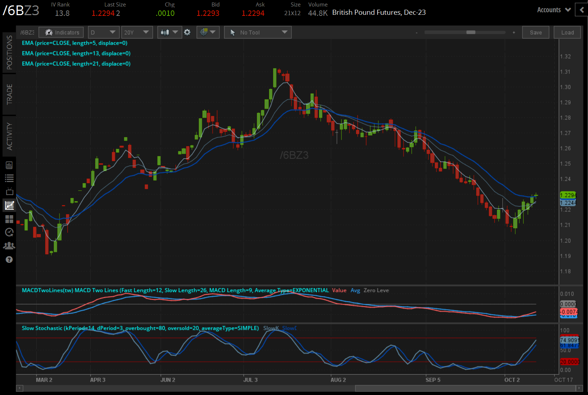This screenshot has height=395, width=588.
Task: Open the four-tile dashboard icon
Action: tap(9, 219)
